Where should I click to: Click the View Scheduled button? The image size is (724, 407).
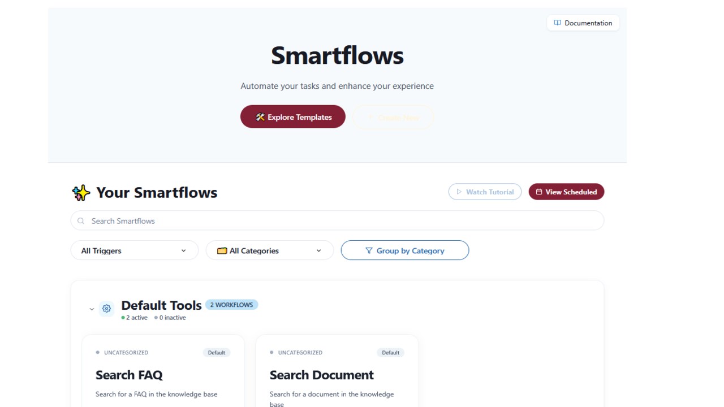[566, 192]
